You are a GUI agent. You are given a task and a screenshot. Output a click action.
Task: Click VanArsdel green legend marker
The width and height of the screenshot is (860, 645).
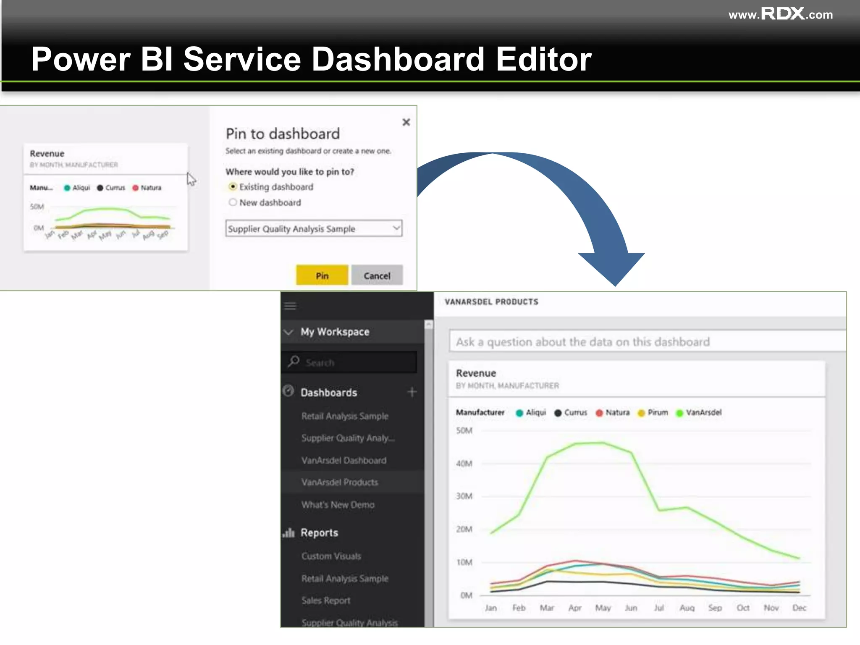(679, 413)
